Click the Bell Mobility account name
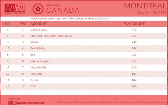The image size is (168, 105). 38,48
